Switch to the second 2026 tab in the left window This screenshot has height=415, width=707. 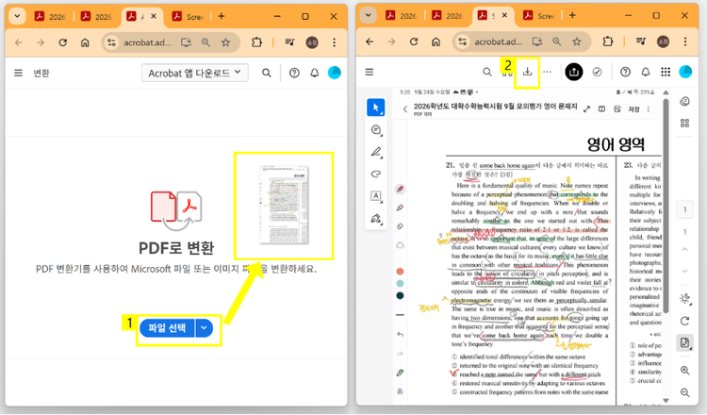coord(97,17)
